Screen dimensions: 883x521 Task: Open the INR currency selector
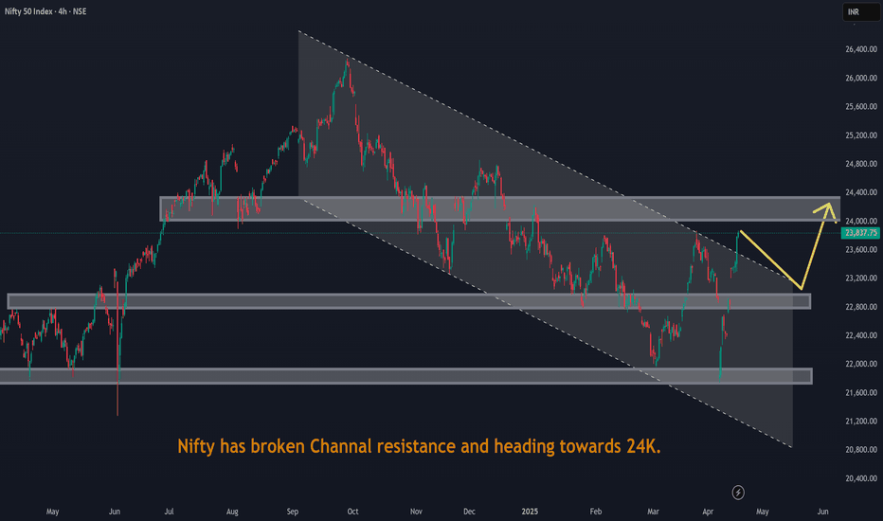(x=861, y=11)
